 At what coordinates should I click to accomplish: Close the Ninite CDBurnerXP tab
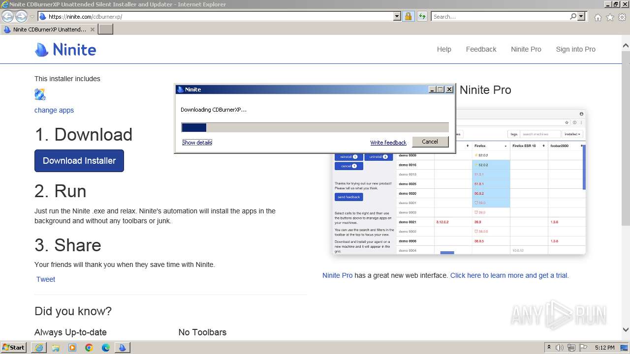pos(92,29)
